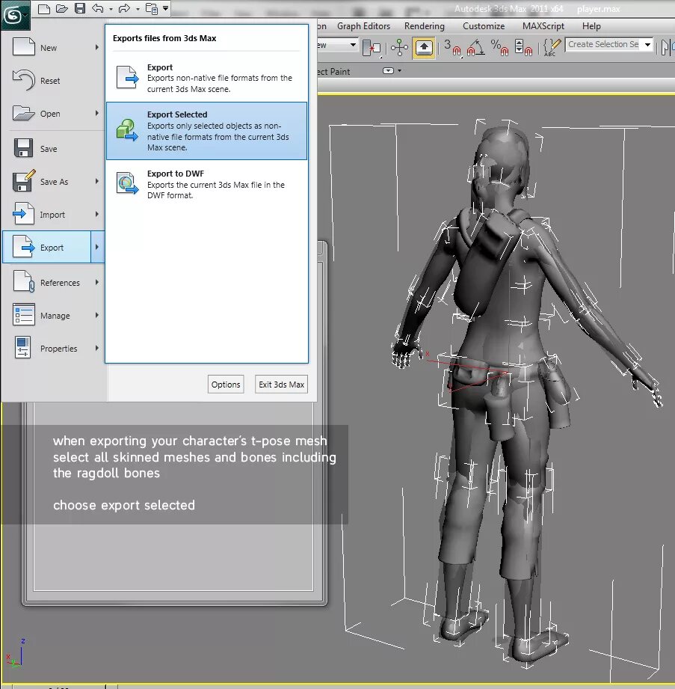The height and width of the screenshot is (689, 675).
Task: Click the Object Paint ribbon tab
Action: tap(334, 71)
